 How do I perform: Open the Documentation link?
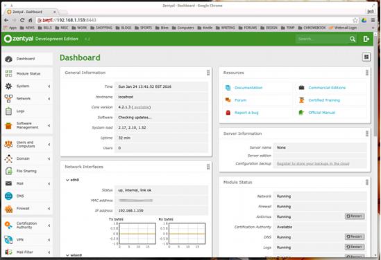click(248, 88)
